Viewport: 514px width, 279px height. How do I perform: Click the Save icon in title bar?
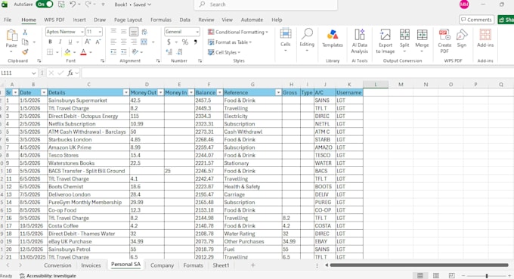(61, 5)
